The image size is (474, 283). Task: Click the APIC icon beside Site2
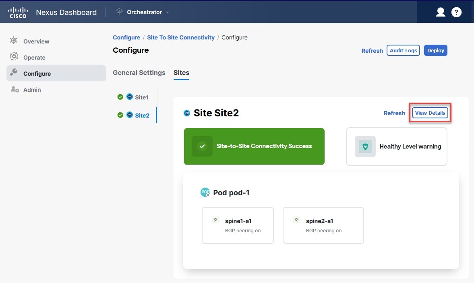[x=130, y=115]
